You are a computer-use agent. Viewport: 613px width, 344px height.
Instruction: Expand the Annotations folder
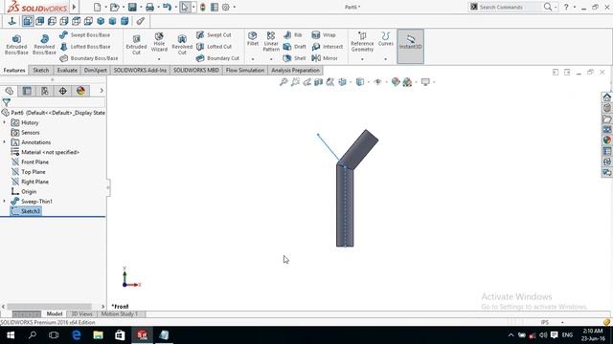pos(5,142)
